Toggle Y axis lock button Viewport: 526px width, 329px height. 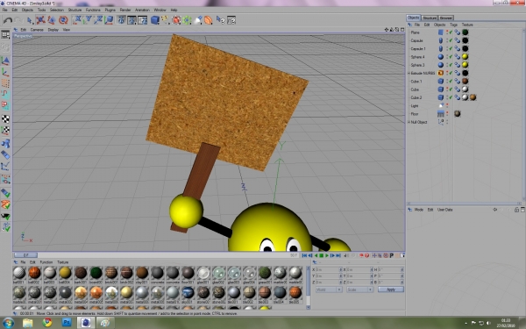pyautogui.click(x=88, y=20)
